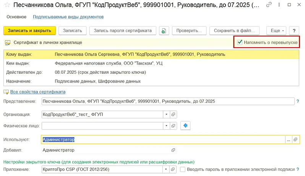Click 'Записать и закрыть' button
The height and width of the screenshot is (176, 305).
click(29, 31)
